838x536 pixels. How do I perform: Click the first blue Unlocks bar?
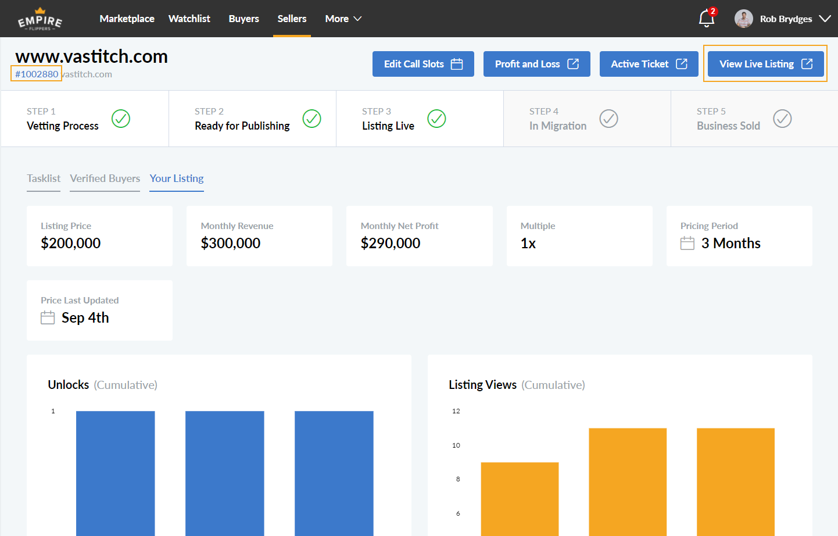[x=116, y=473]
